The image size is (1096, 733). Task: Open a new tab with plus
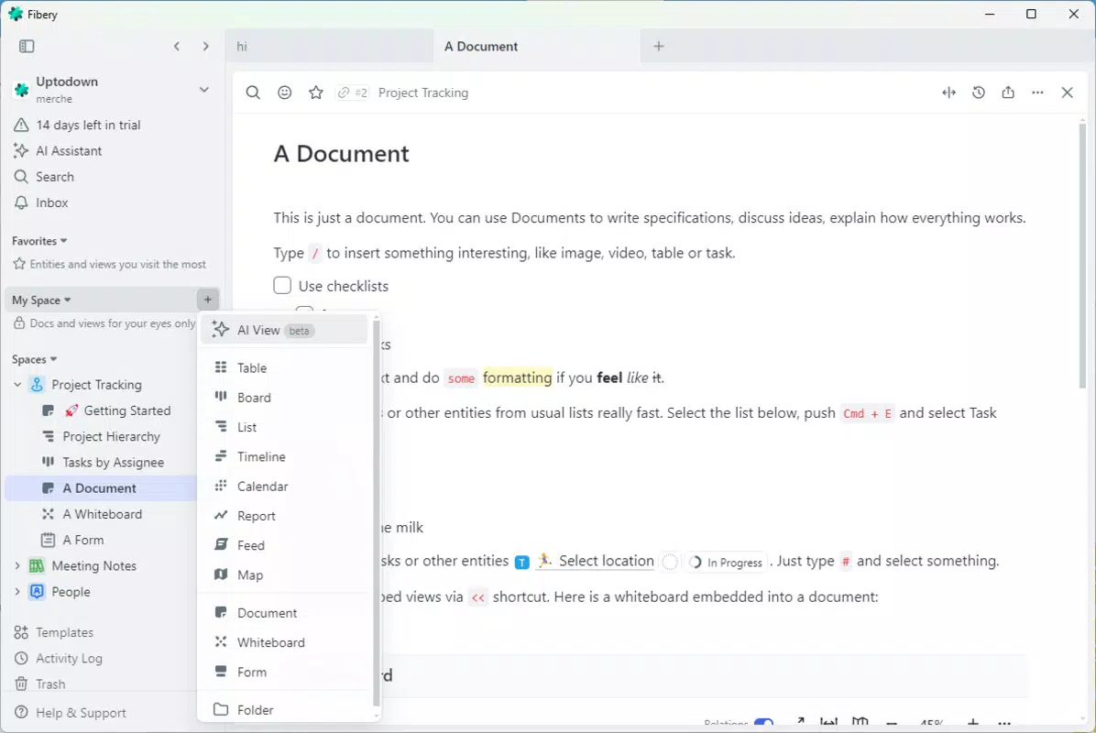(659, 46)
